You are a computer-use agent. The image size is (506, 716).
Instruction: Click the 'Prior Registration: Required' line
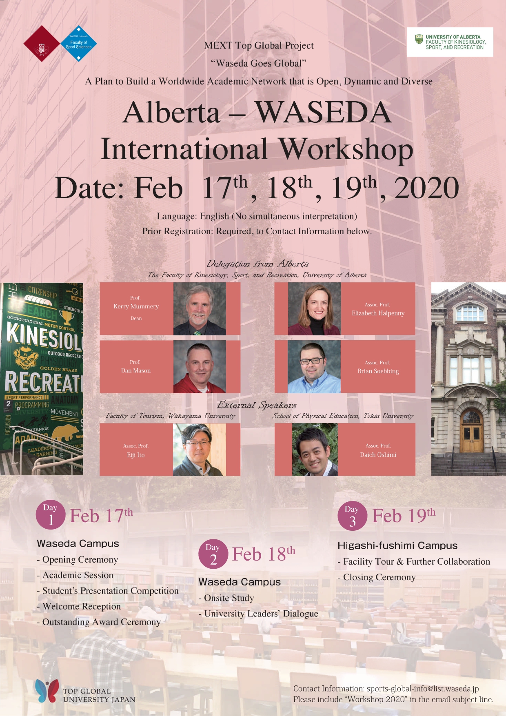(x=257, y=231)
